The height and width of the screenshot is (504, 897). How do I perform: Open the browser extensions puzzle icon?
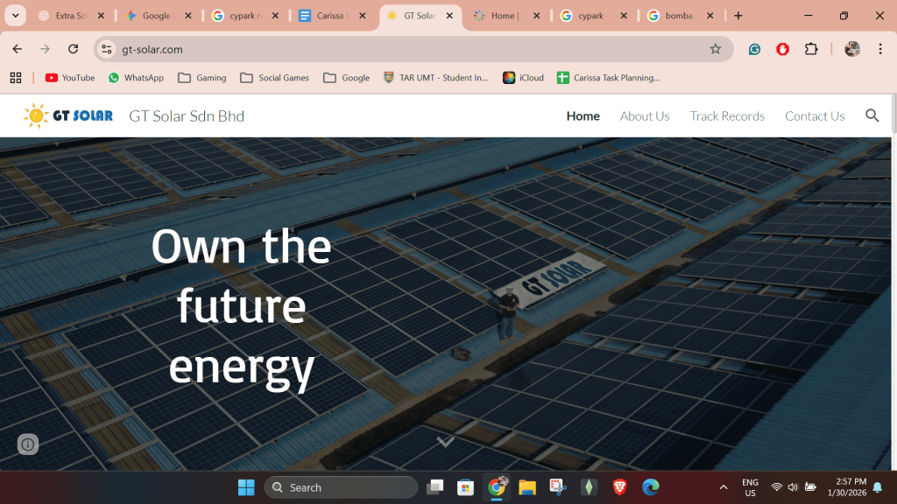click(x=811, y=49)
